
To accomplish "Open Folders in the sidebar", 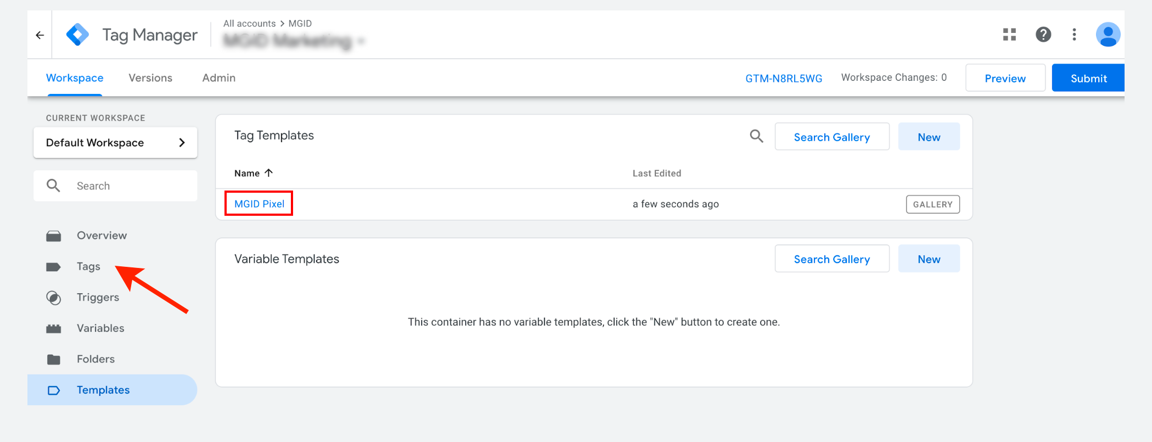I will [x=95, y=359].
